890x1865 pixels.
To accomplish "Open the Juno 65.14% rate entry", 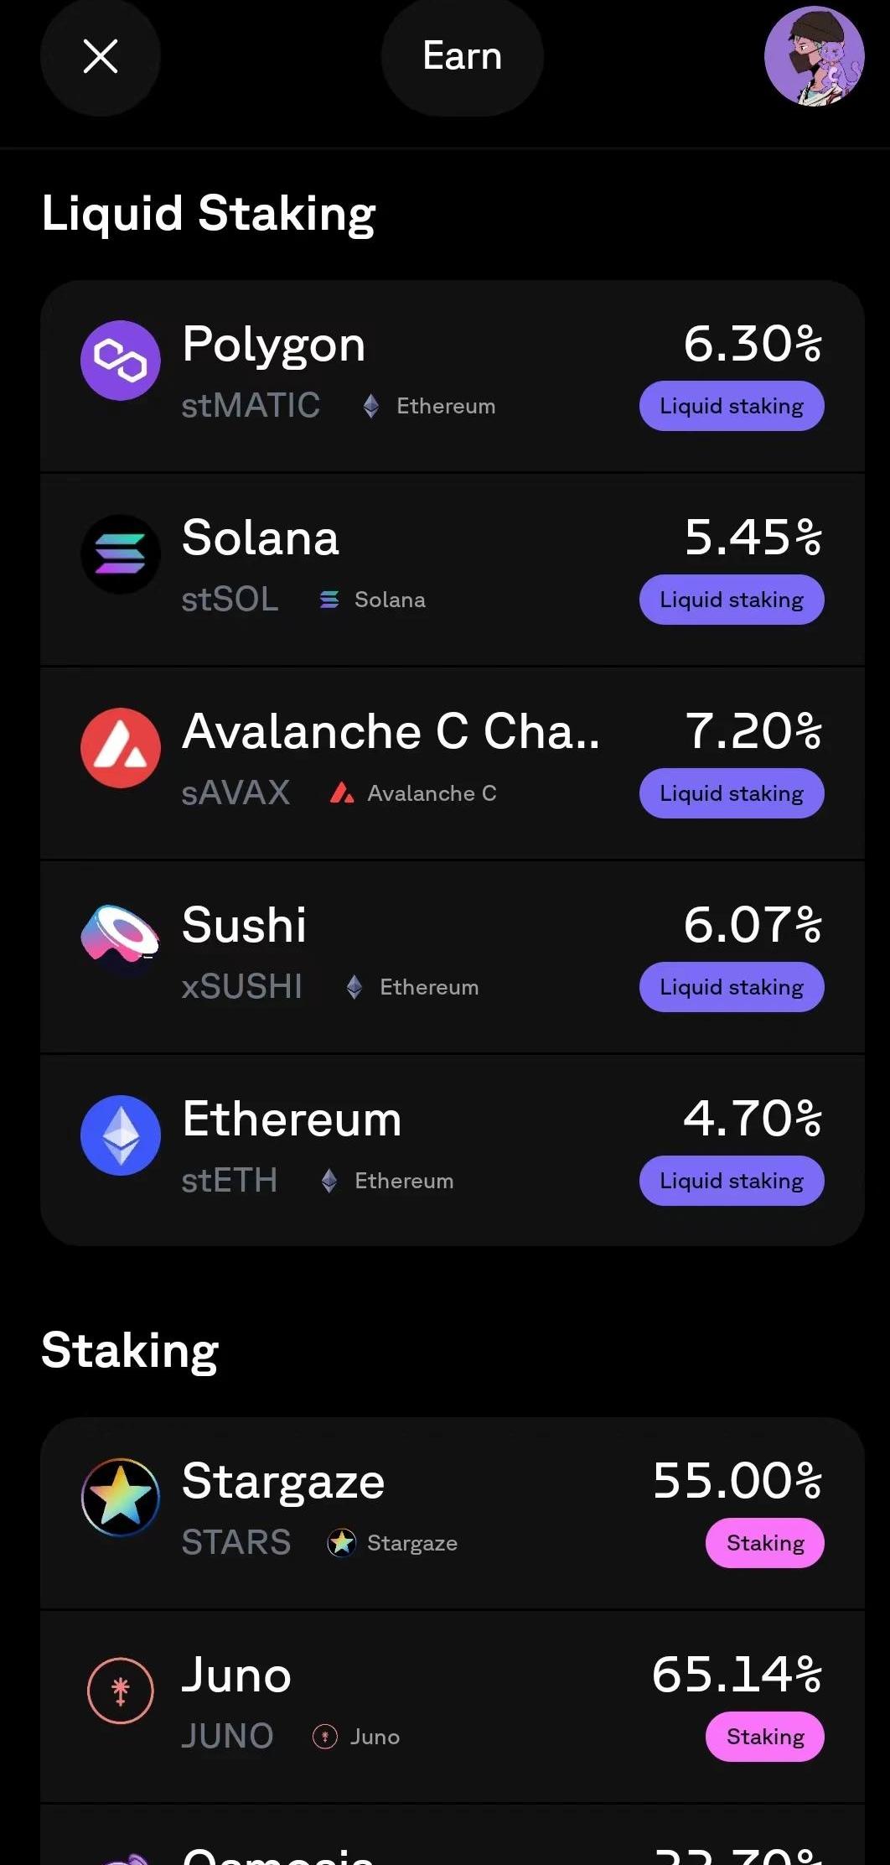I will [x=737, y=1675].
